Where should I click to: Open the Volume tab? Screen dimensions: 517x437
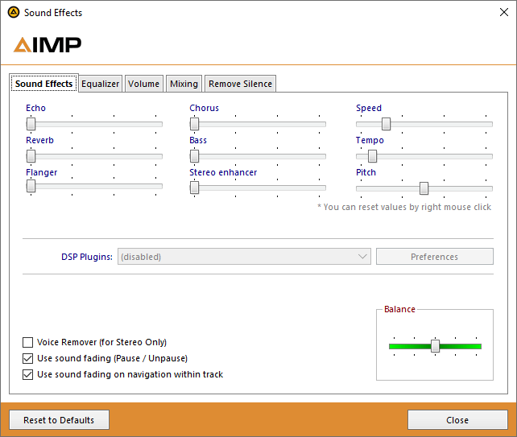point(143,84)
